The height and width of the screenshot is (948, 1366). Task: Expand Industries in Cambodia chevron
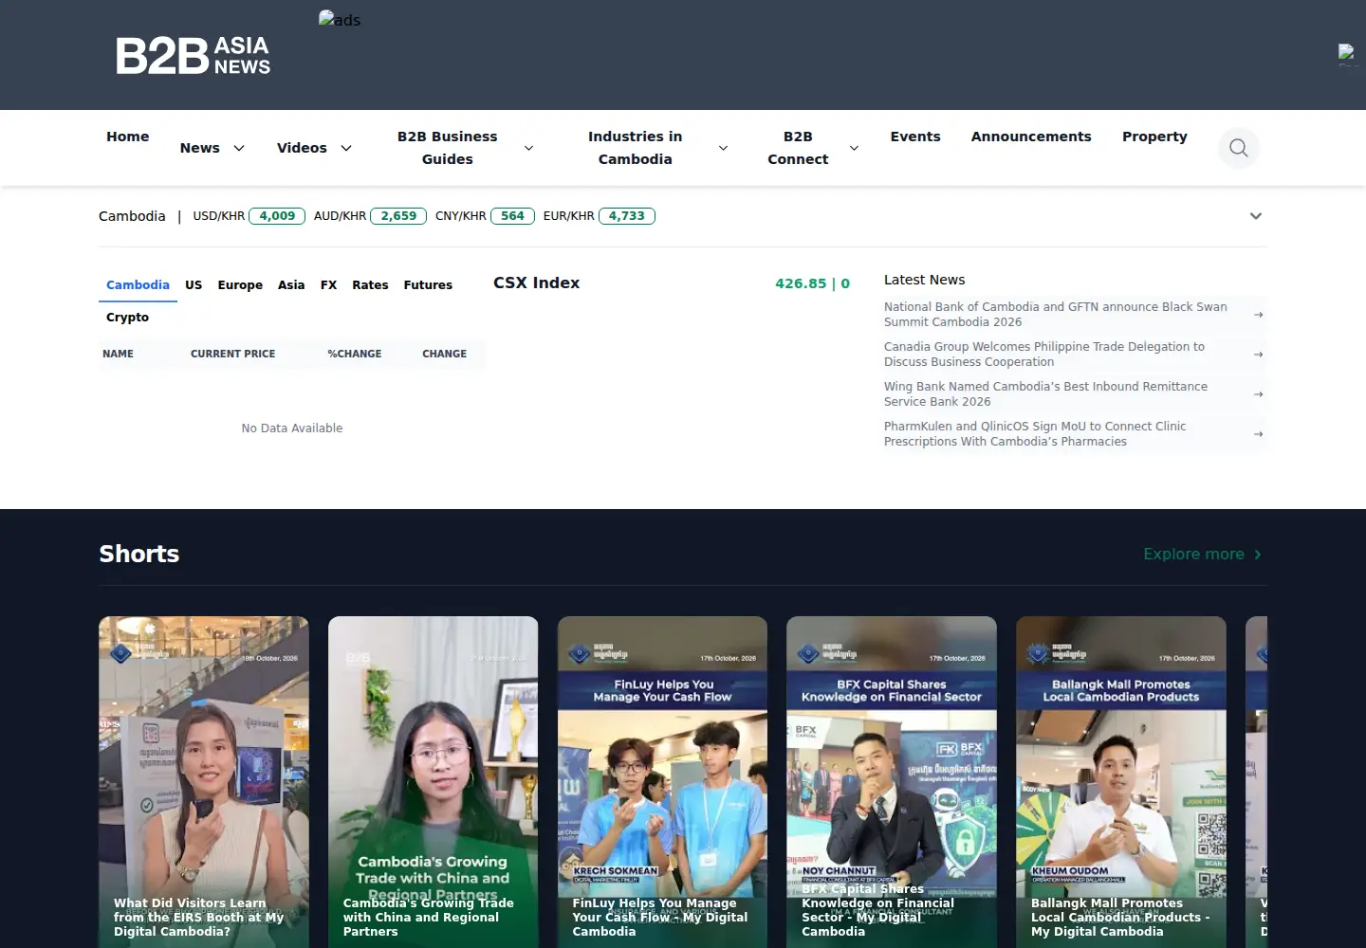[x=723, y=148]
